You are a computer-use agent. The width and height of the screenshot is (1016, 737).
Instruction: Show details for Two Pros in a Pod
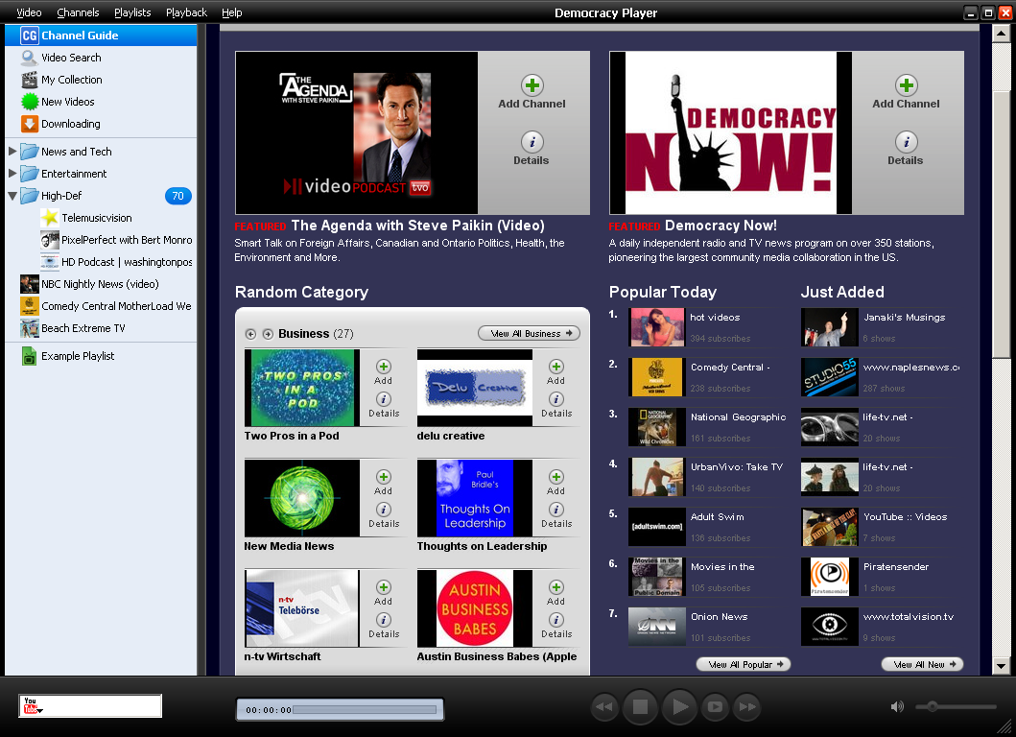click(384, 405)
